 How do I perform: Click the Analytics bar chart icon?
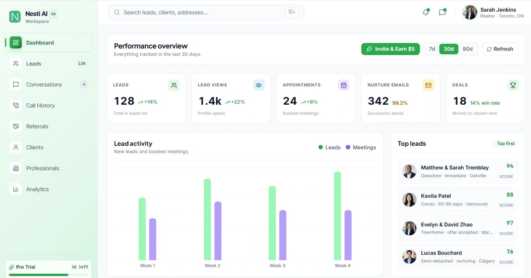[x=16, y=189]
